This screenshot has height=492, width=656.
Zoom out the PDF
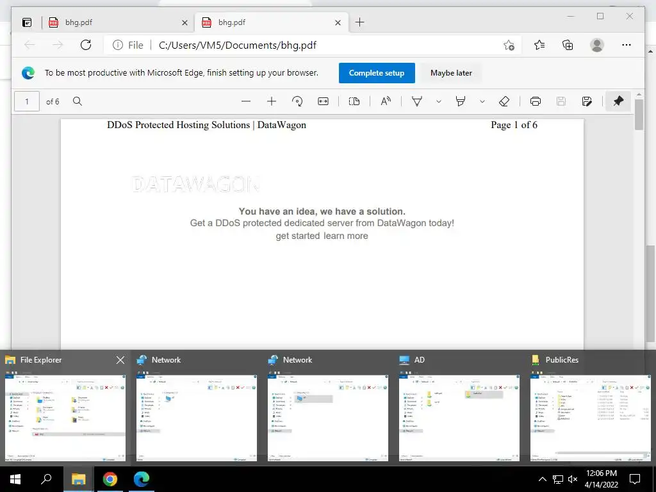(246, 101)
